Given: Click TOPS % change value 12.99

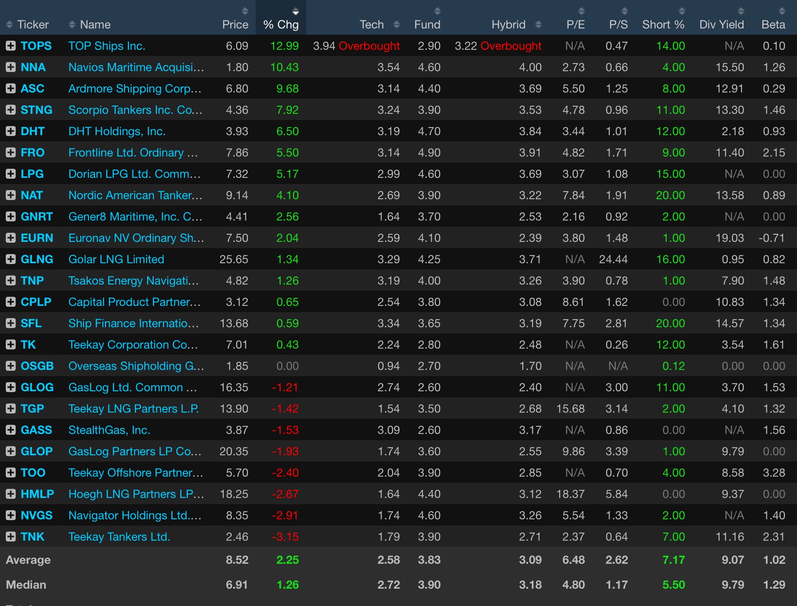Looking at the screenshot, I should [x=284, y=46].
